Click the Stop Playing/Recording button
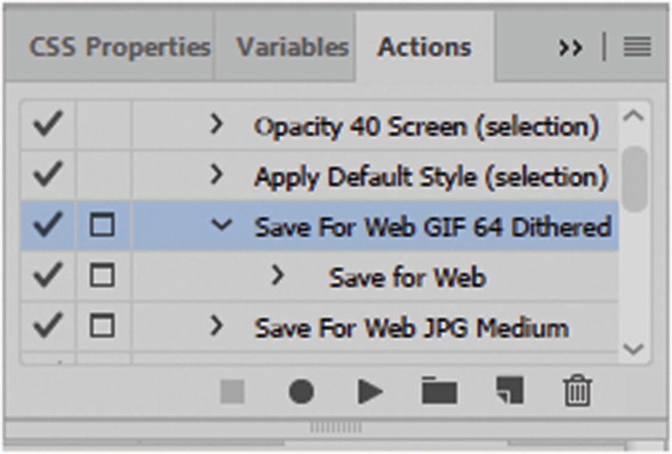 233,391
